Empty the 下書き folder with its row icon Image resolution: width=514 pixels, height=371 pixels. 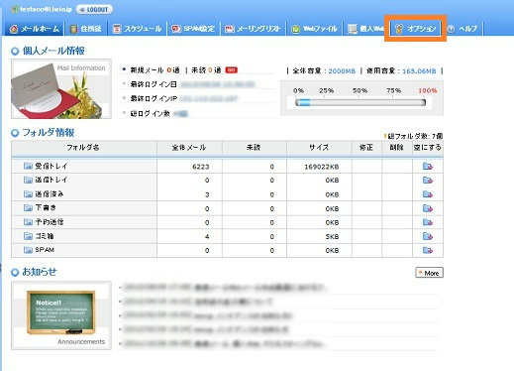coord(428,208)
